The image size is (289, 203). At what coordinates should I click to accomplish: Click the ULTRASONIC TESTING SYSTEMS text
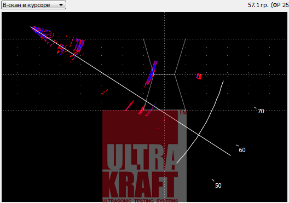[140, 201]
